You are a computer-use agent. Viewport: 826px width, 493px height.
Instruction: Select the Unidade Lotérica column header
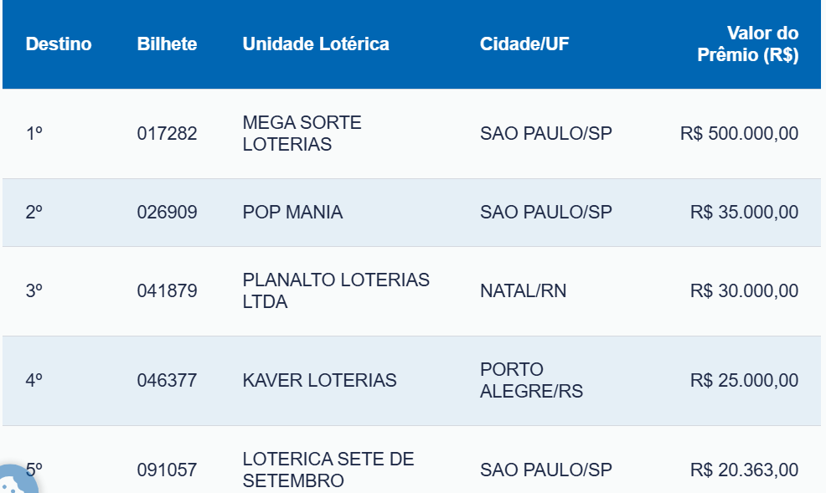click(x=316, y=44)
